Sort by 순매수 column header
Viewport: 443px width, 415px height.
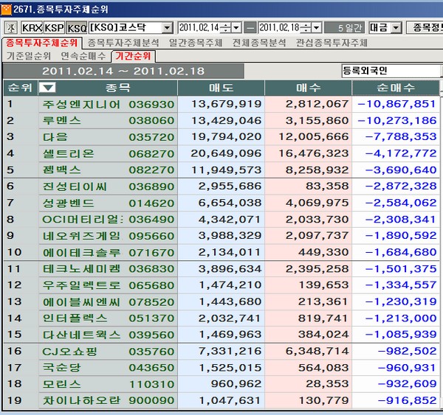[396, 88]
